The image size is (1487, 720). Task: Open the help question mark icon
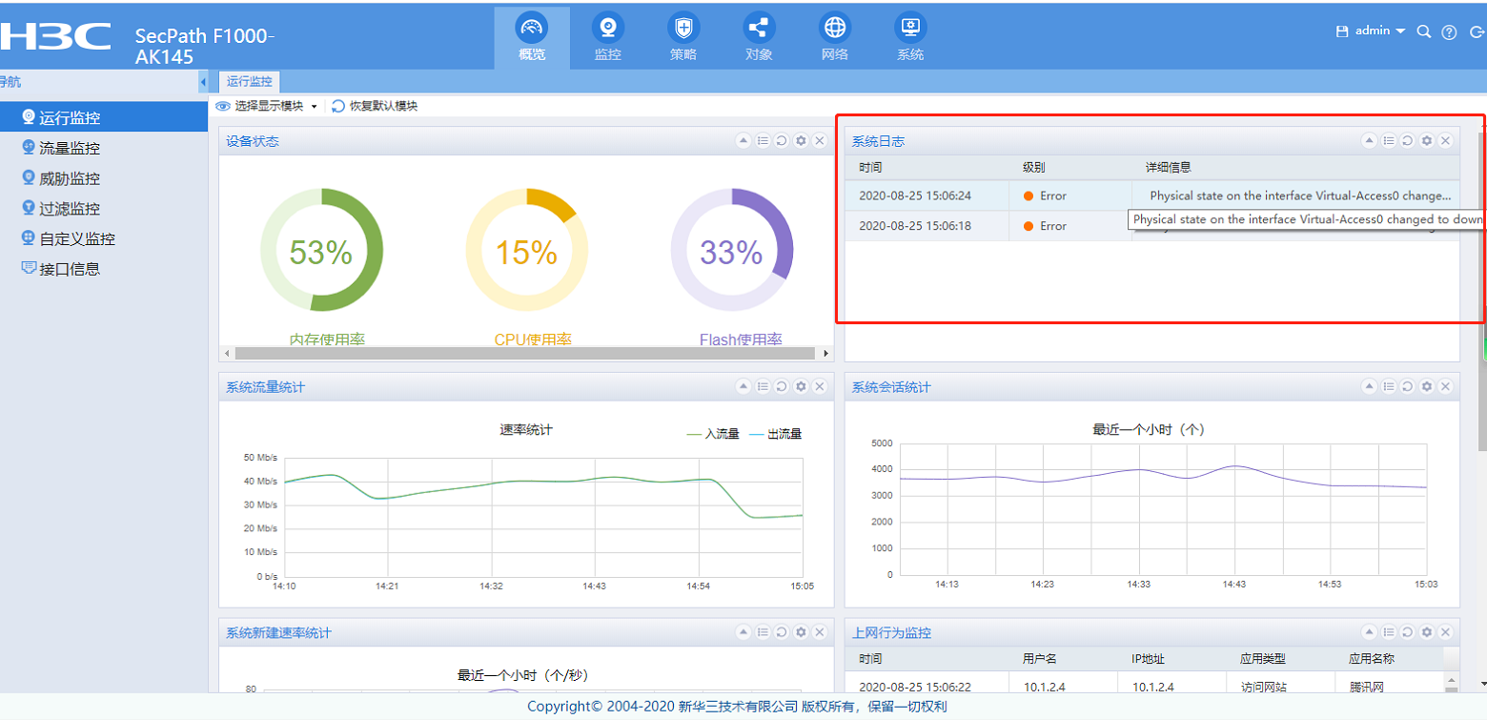(1449, 31)
